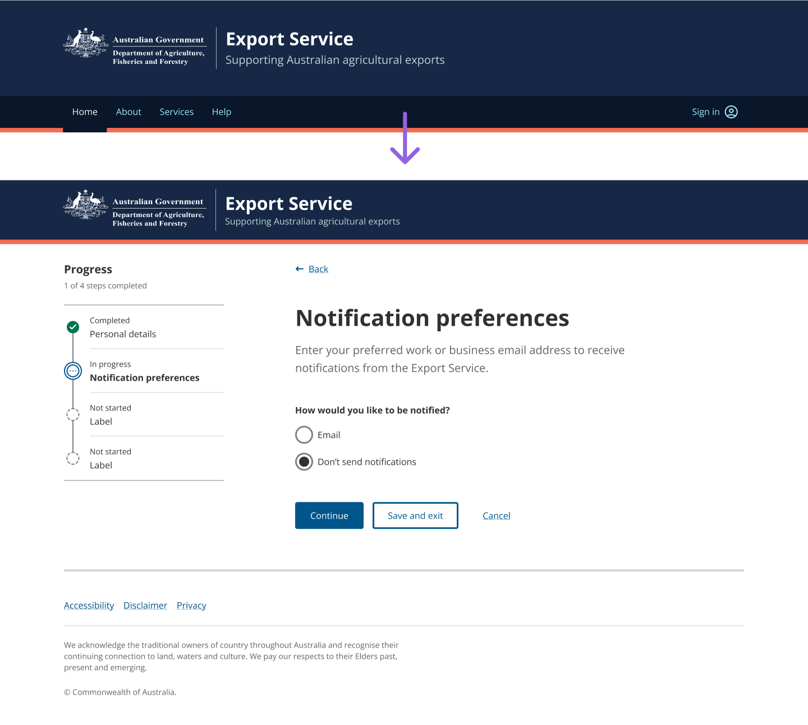Open the Accessibility page
This screenshot has width=808, height=725.
[x=89, y=605]
